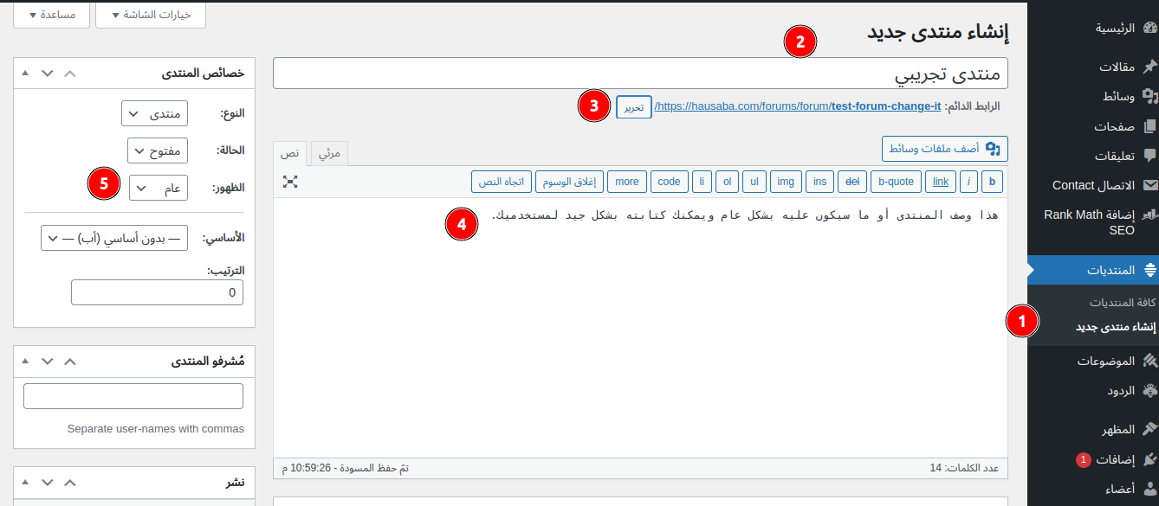Open the الأساسي parent forum dropdown
The width and height of the screenshot is (1159, 506).
click(114, 238)
